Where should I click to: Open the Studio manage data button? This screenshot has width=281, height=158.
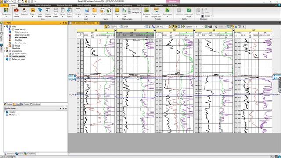[117, 12]
